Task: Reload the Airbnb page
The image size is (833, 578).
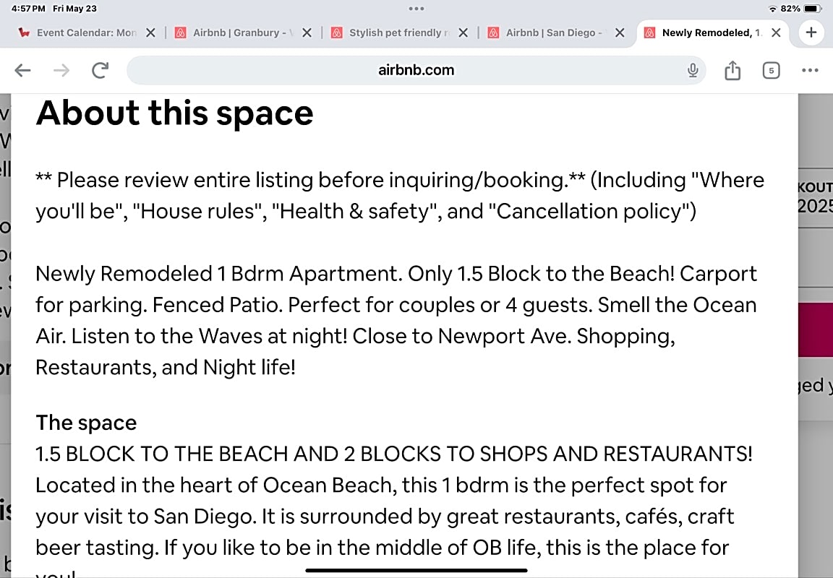Action: [x=101, y=70]
